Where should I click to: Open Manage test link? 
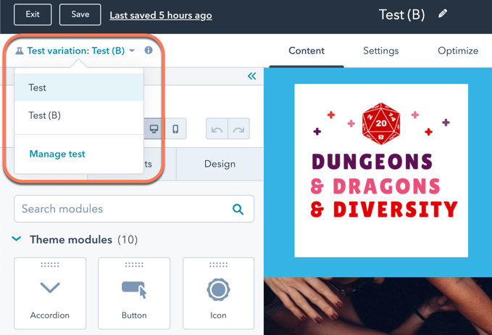(x=57, y=154)
